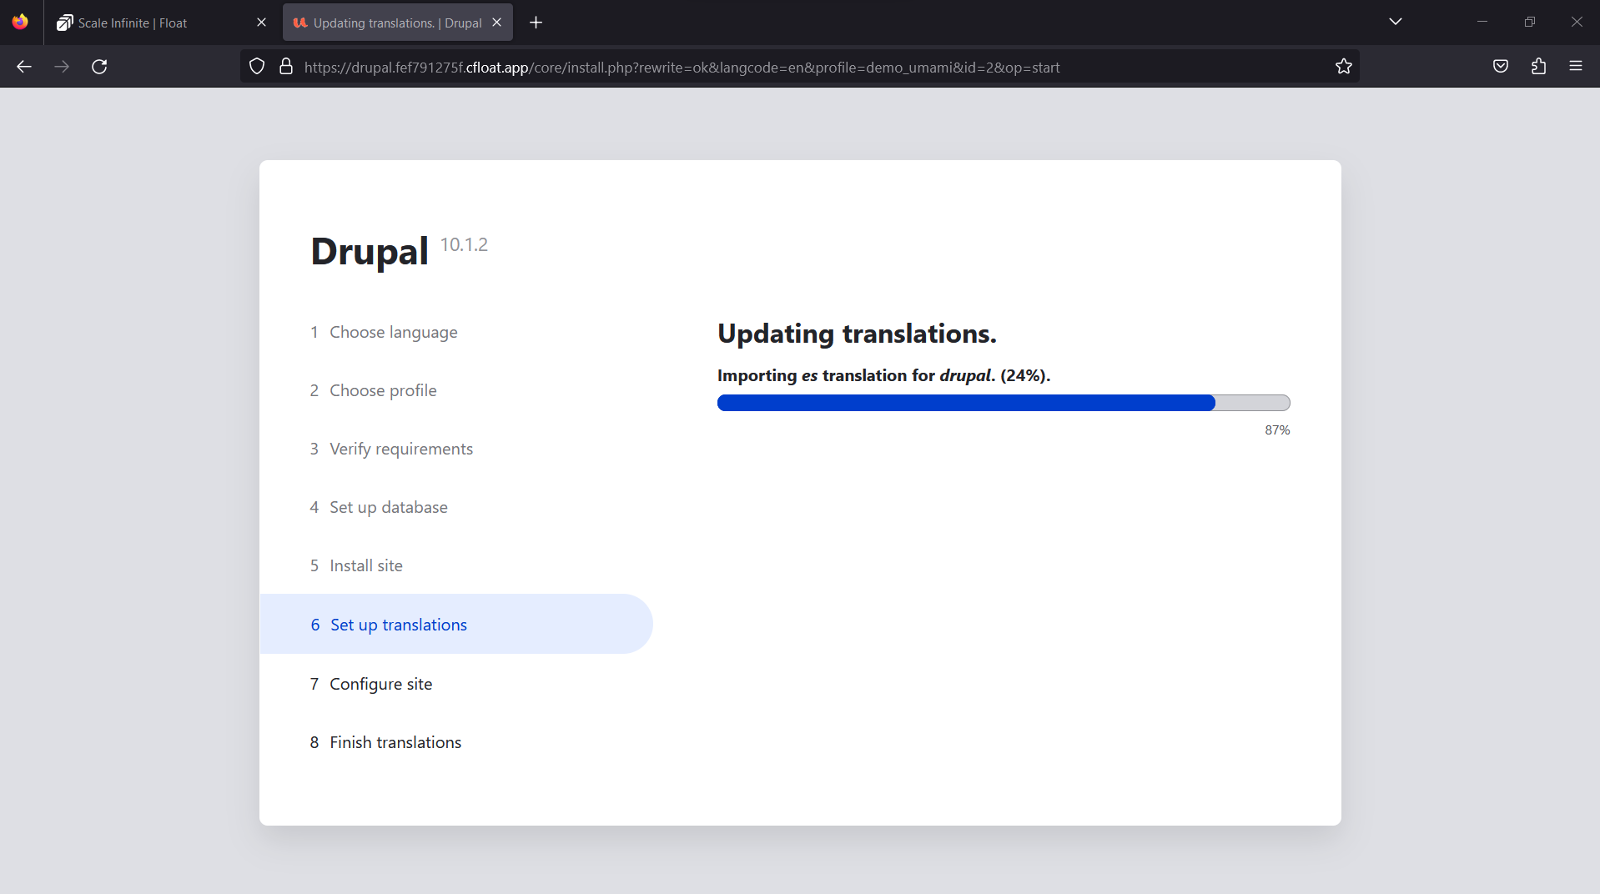Viewport: 1600px width, 894px height.
Task: Open a new browser tab
Action: 536,23
